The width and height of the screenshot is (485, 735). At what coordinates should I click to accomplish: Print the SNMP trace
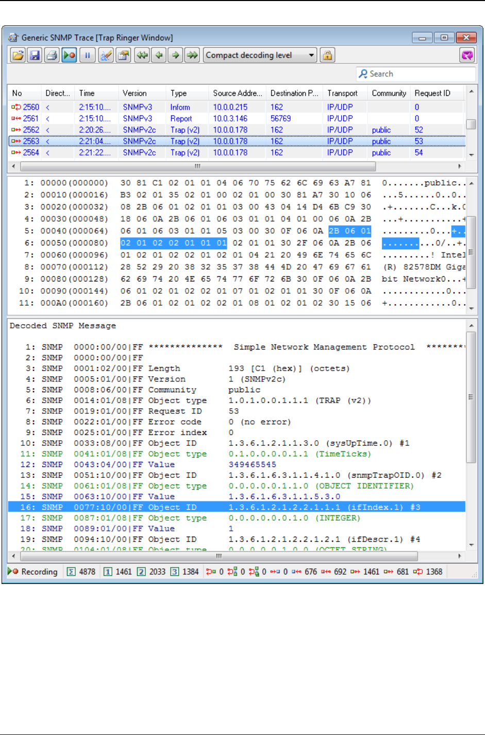pyautogui.click(x=52, y=55)
